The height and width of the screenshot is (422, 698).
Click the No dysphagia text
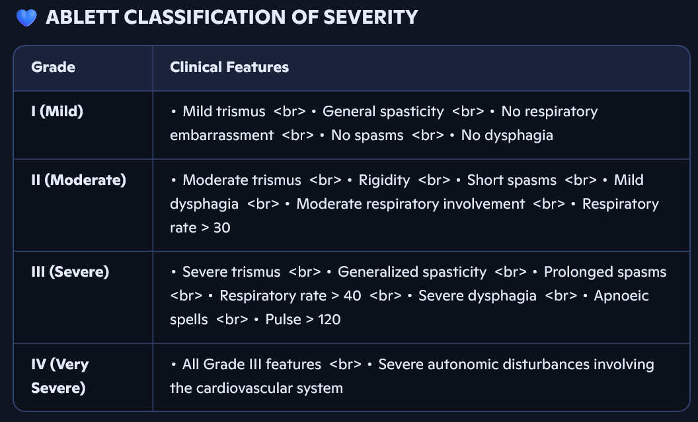[507, 135]
